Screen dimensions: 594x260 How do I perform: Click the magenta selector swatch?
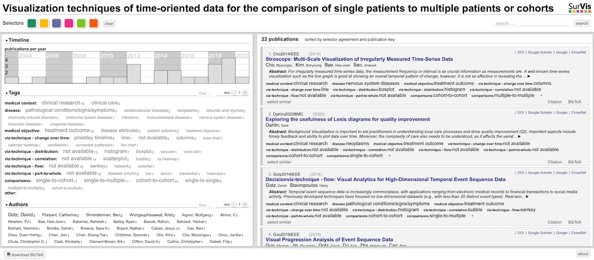coord(69,23)
